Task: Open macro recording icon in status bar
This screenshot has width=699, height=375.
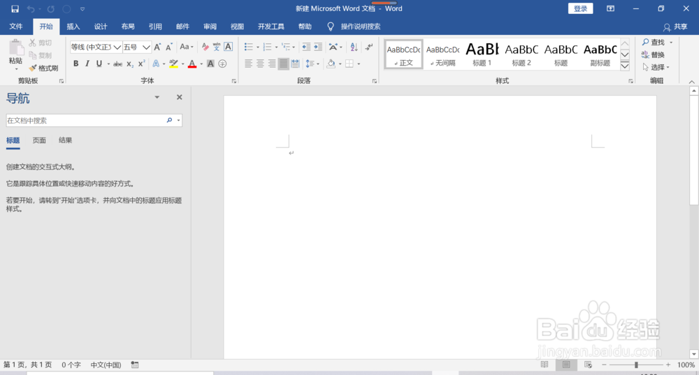Action: click(135, 365)
